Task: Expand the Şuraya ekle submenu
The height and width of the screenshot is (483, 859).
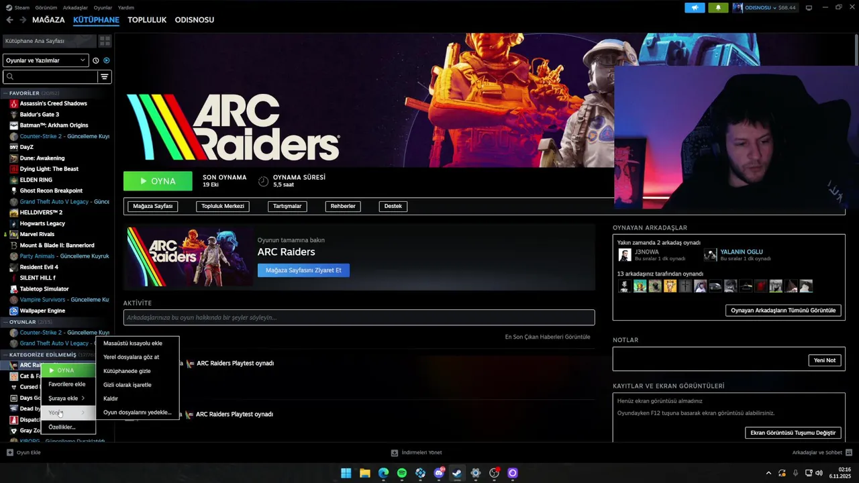Action: click(68, 398)
